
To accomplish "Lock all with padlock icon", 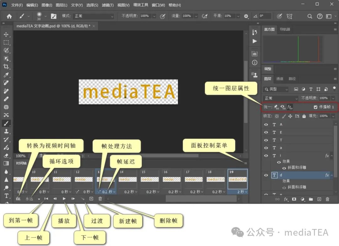I will [304, 116].
